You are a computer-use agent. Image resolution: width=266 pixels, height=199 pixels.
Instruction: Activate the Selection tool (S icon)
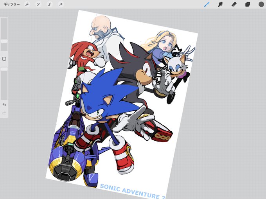(50, 4)
